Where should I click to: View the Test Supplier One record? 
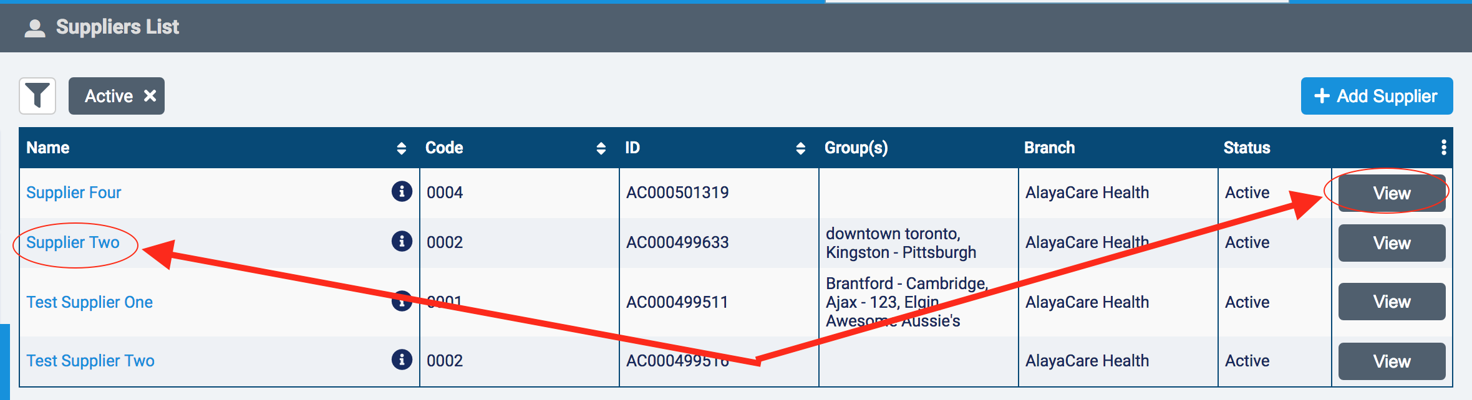click(1392, 302)
